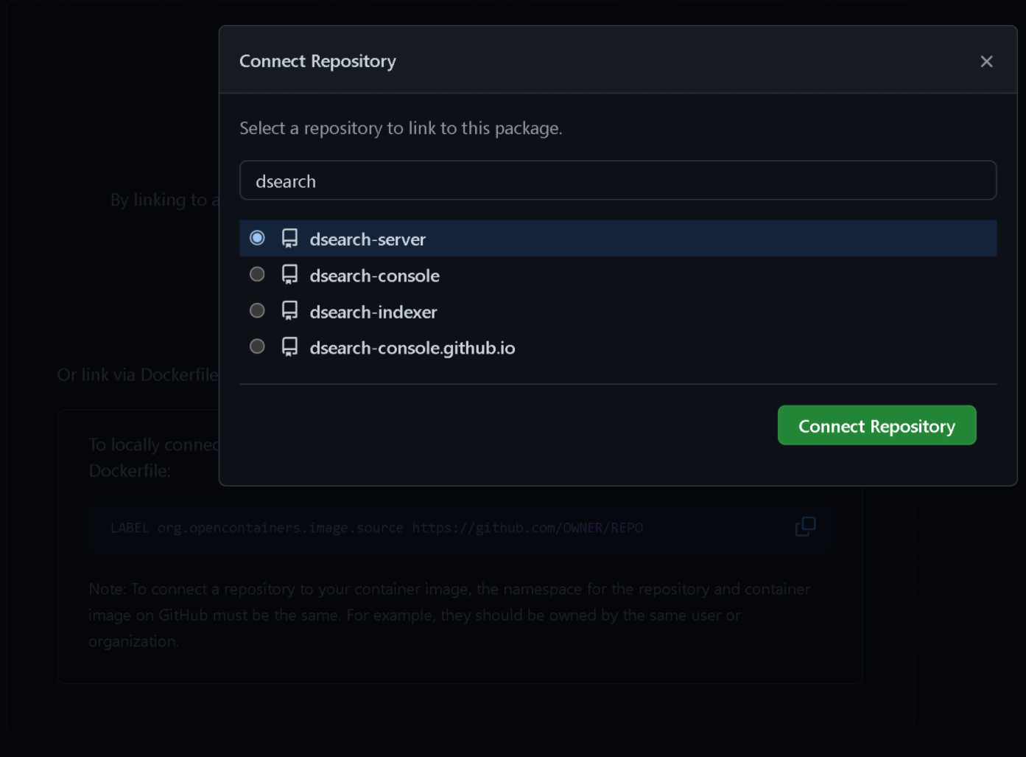Click the green Connect Repository button
Image resolution: width=1026 pixels, height=757 pixels.
(876, 425)
